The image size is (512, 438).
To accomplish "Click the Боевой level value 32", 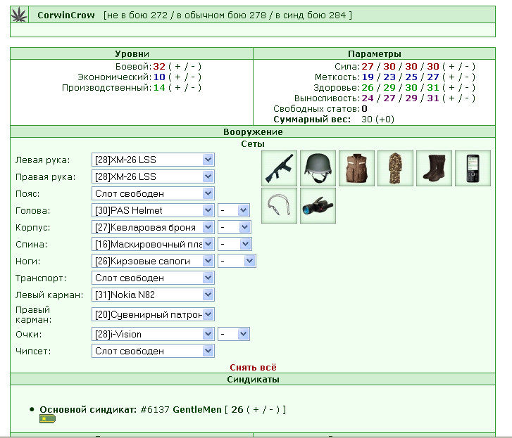I will point(159,67).
